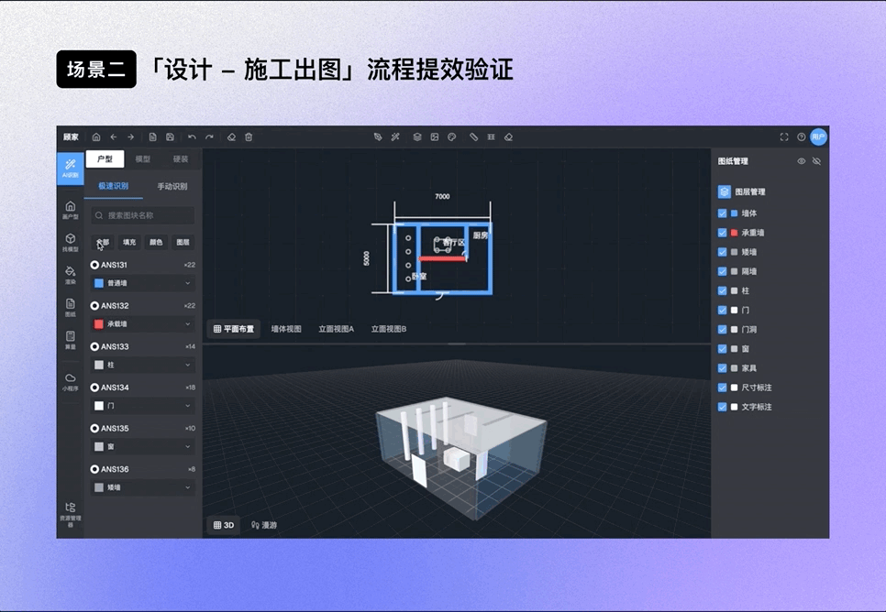Viewport: 886px width, 612px height.
Task: Select AI识别 in left sidebar
Action: [x=71, y=169]
